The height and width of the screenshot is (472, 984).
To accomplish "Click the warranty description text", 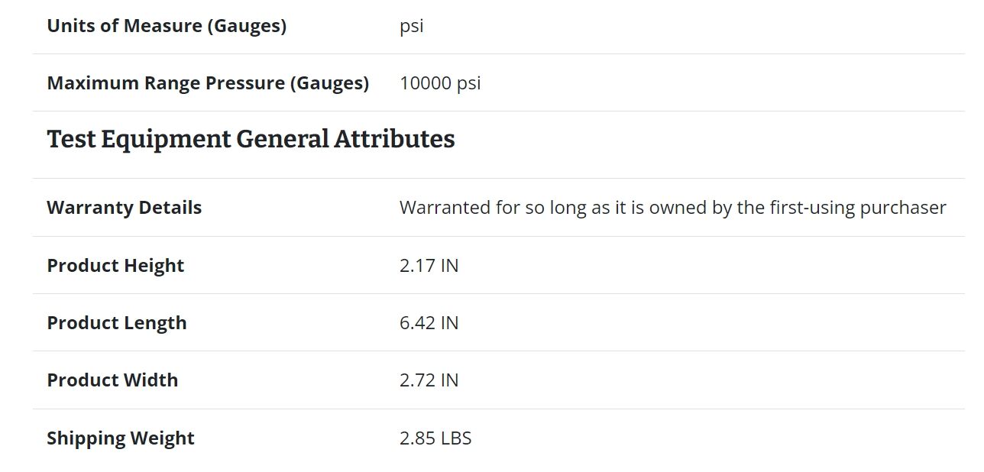I will pos(672,208).
